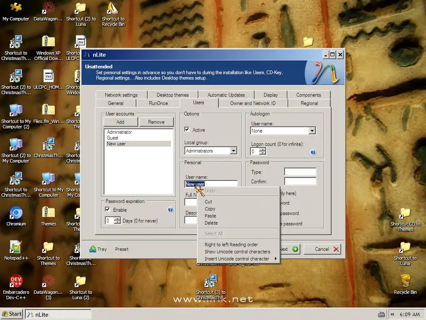Viewport: 426px width, 320px height.
Task: Toggle Password expiration Enable checkbox
Action: pyautogui.click(x=108, y=210)
